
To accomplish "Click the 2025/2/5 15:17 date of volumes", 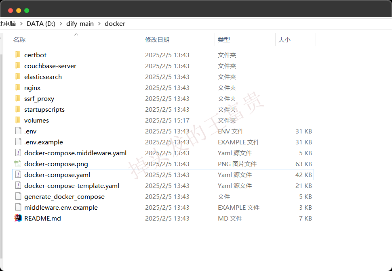I will (167, 120).
